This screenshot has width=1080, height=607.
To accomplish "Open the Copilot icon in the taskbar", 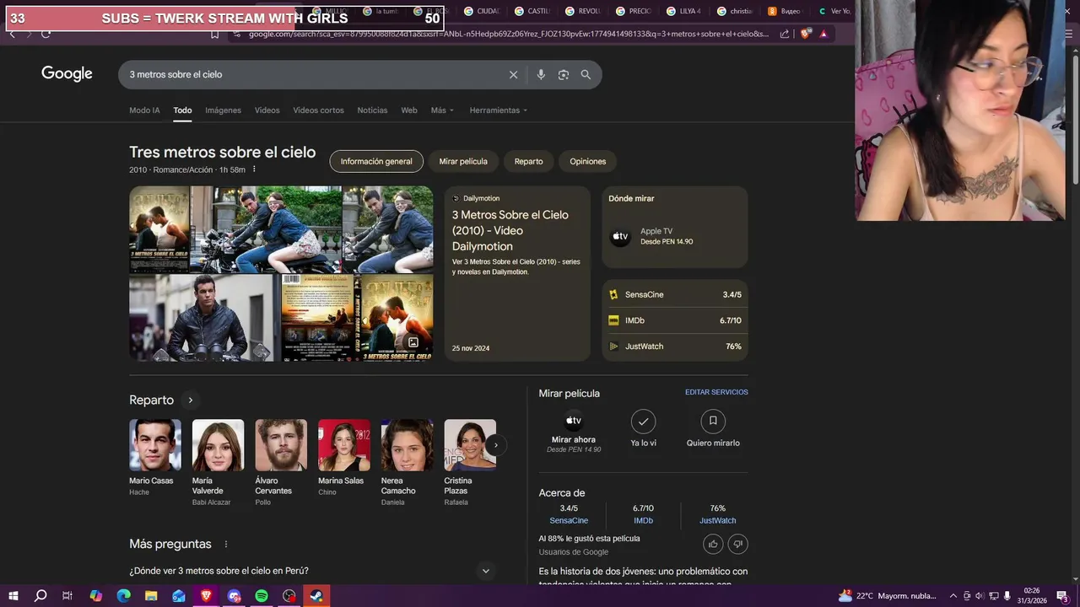I will 96,596.
